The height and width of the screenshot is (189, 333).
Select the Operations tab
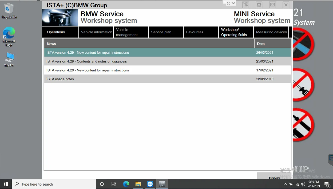pos(60,32)
